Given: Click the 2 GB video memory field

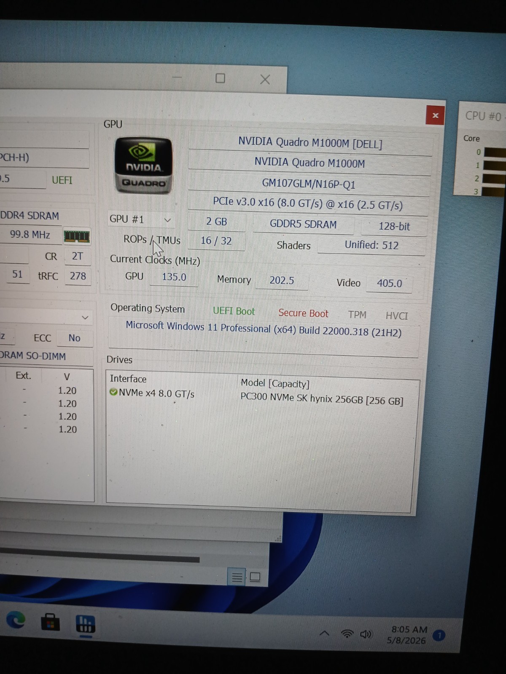Looking at the screenshot, I should point(217,222).
